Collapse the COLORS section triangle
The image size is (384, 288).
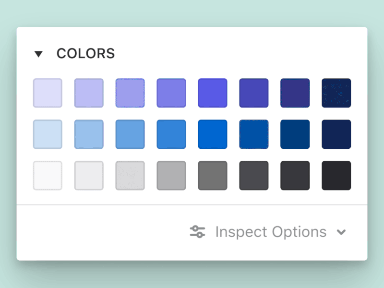click(x=39, y=54)
